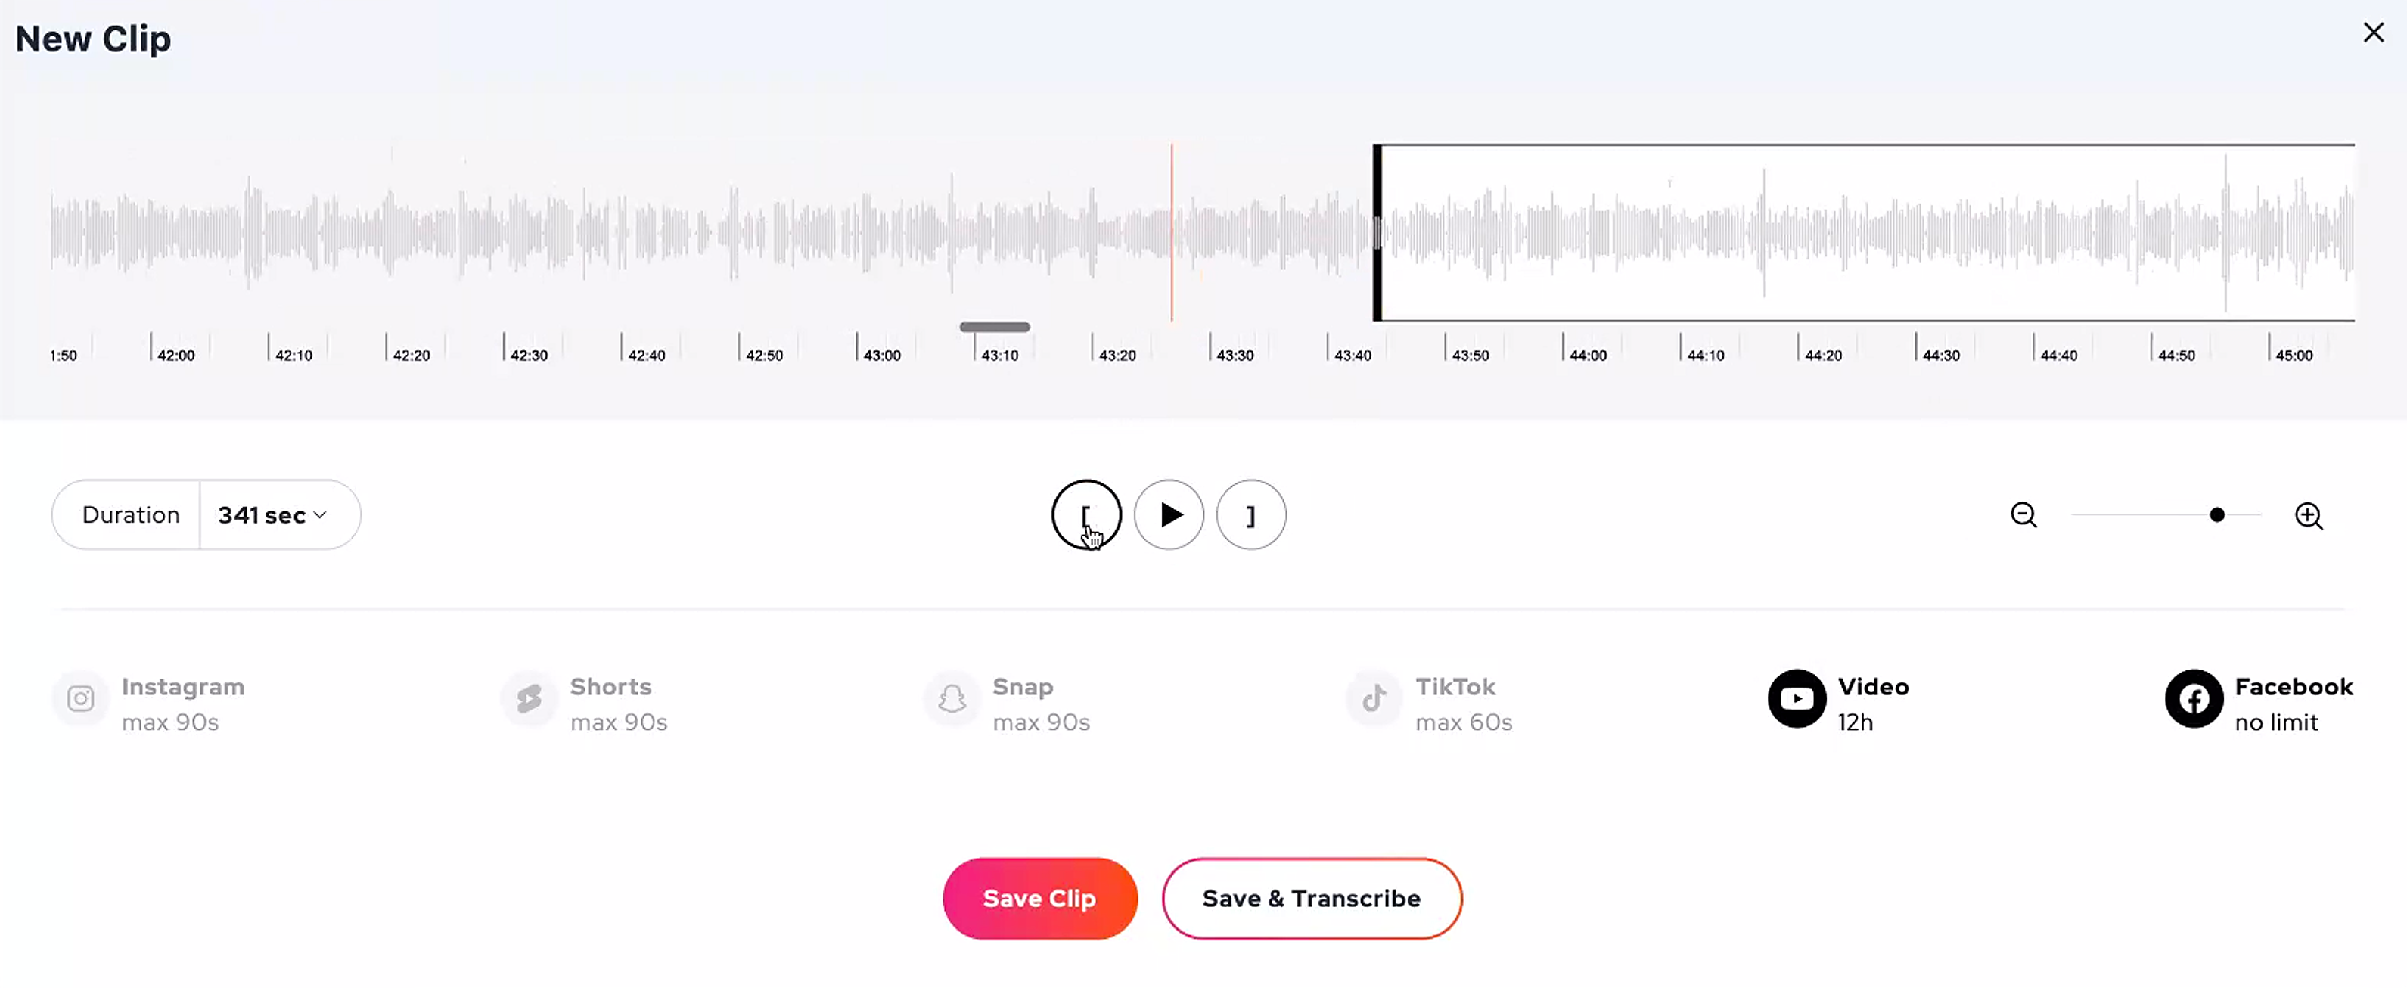Zoom out the waveform timeline
Image resolution: width=2407 pixels, height=988 pixels.
click(x=2023, y=515)
